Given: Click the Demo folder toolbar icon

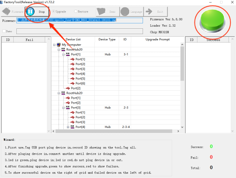Looking at the screenshot, I should tap(101, 12).
